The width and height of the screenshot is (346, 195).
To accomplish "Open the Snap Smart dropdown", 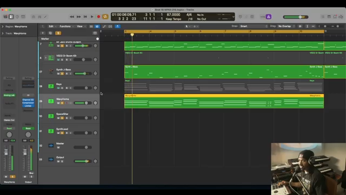I will point(254,26).
